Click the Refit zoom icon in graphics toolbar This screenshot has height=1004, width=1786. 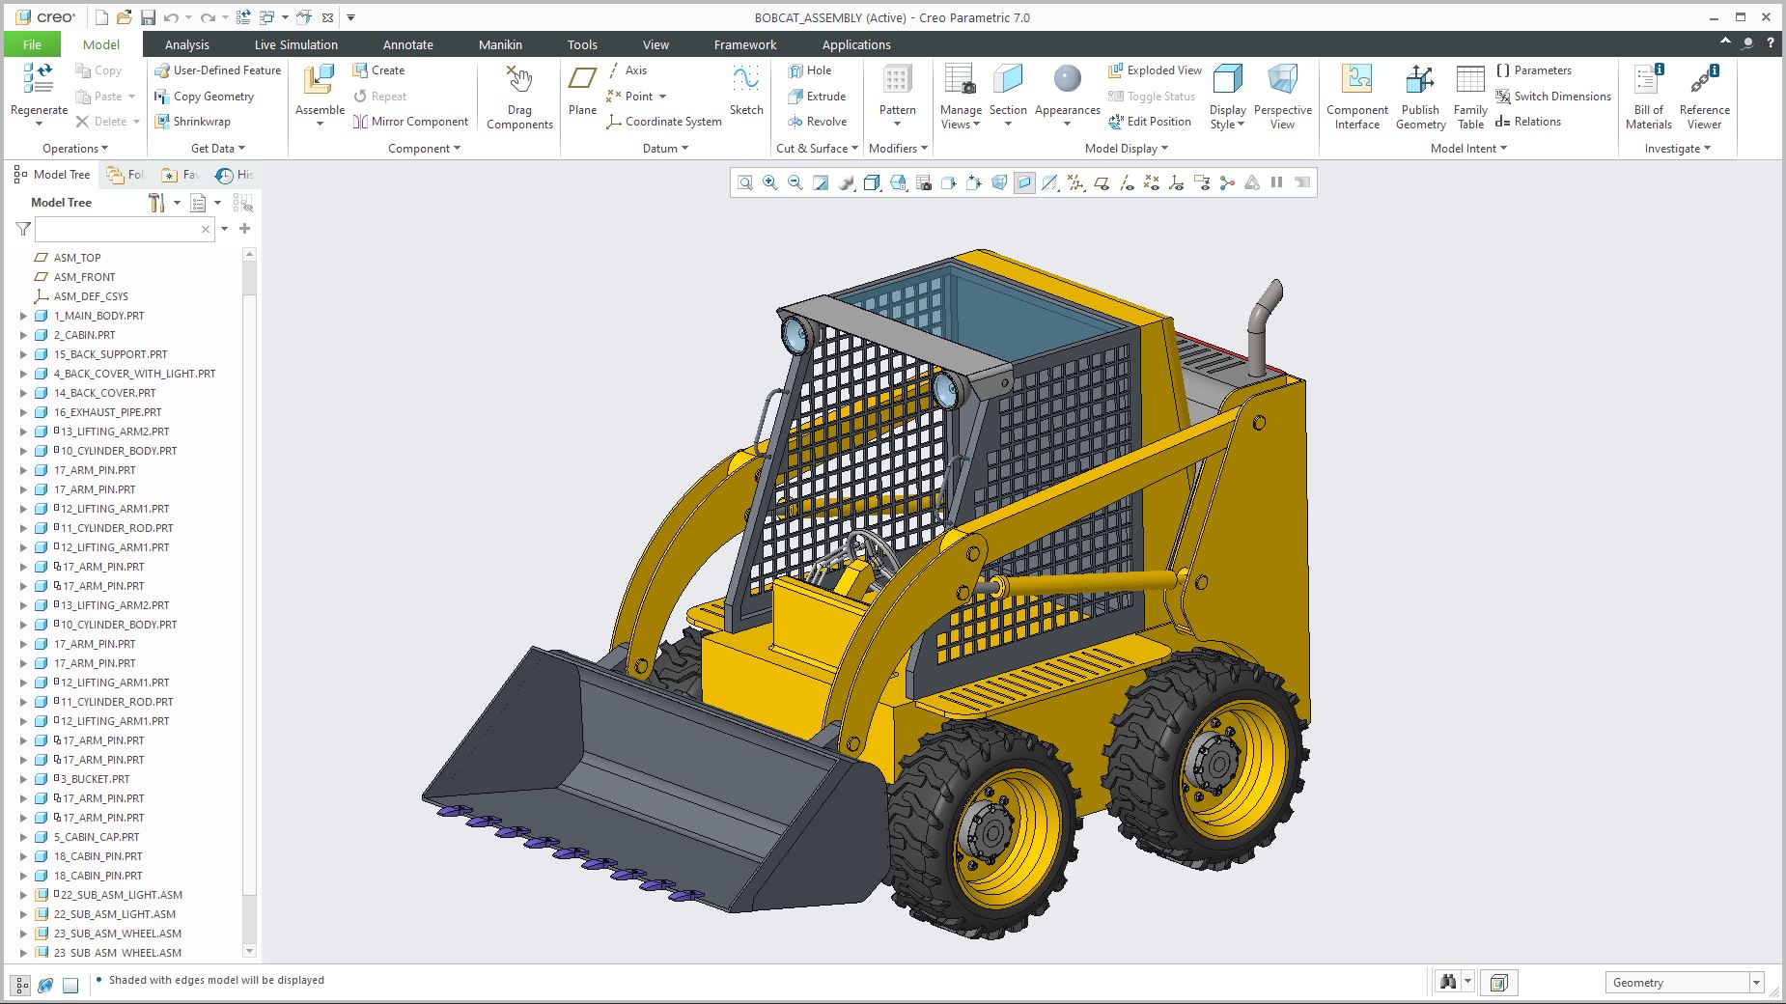pyautogui.click(x=745, y=182)
